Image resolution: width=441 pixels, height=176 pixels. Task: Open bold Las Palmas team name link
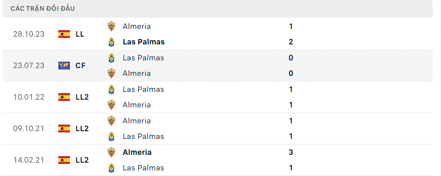coord(144,42)
